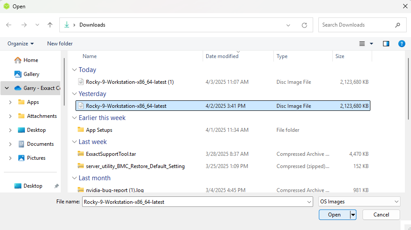Collapse the Last month group
The width and height of the screenshot is (411, 230).
[x=74, y=178]
